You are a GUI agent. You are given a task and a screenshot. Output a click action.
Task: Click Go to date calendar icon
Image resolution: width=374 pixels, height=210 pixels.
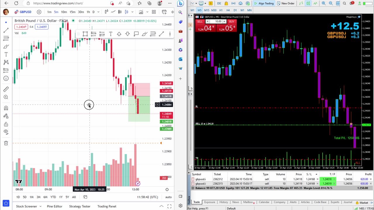coord(85,197)
